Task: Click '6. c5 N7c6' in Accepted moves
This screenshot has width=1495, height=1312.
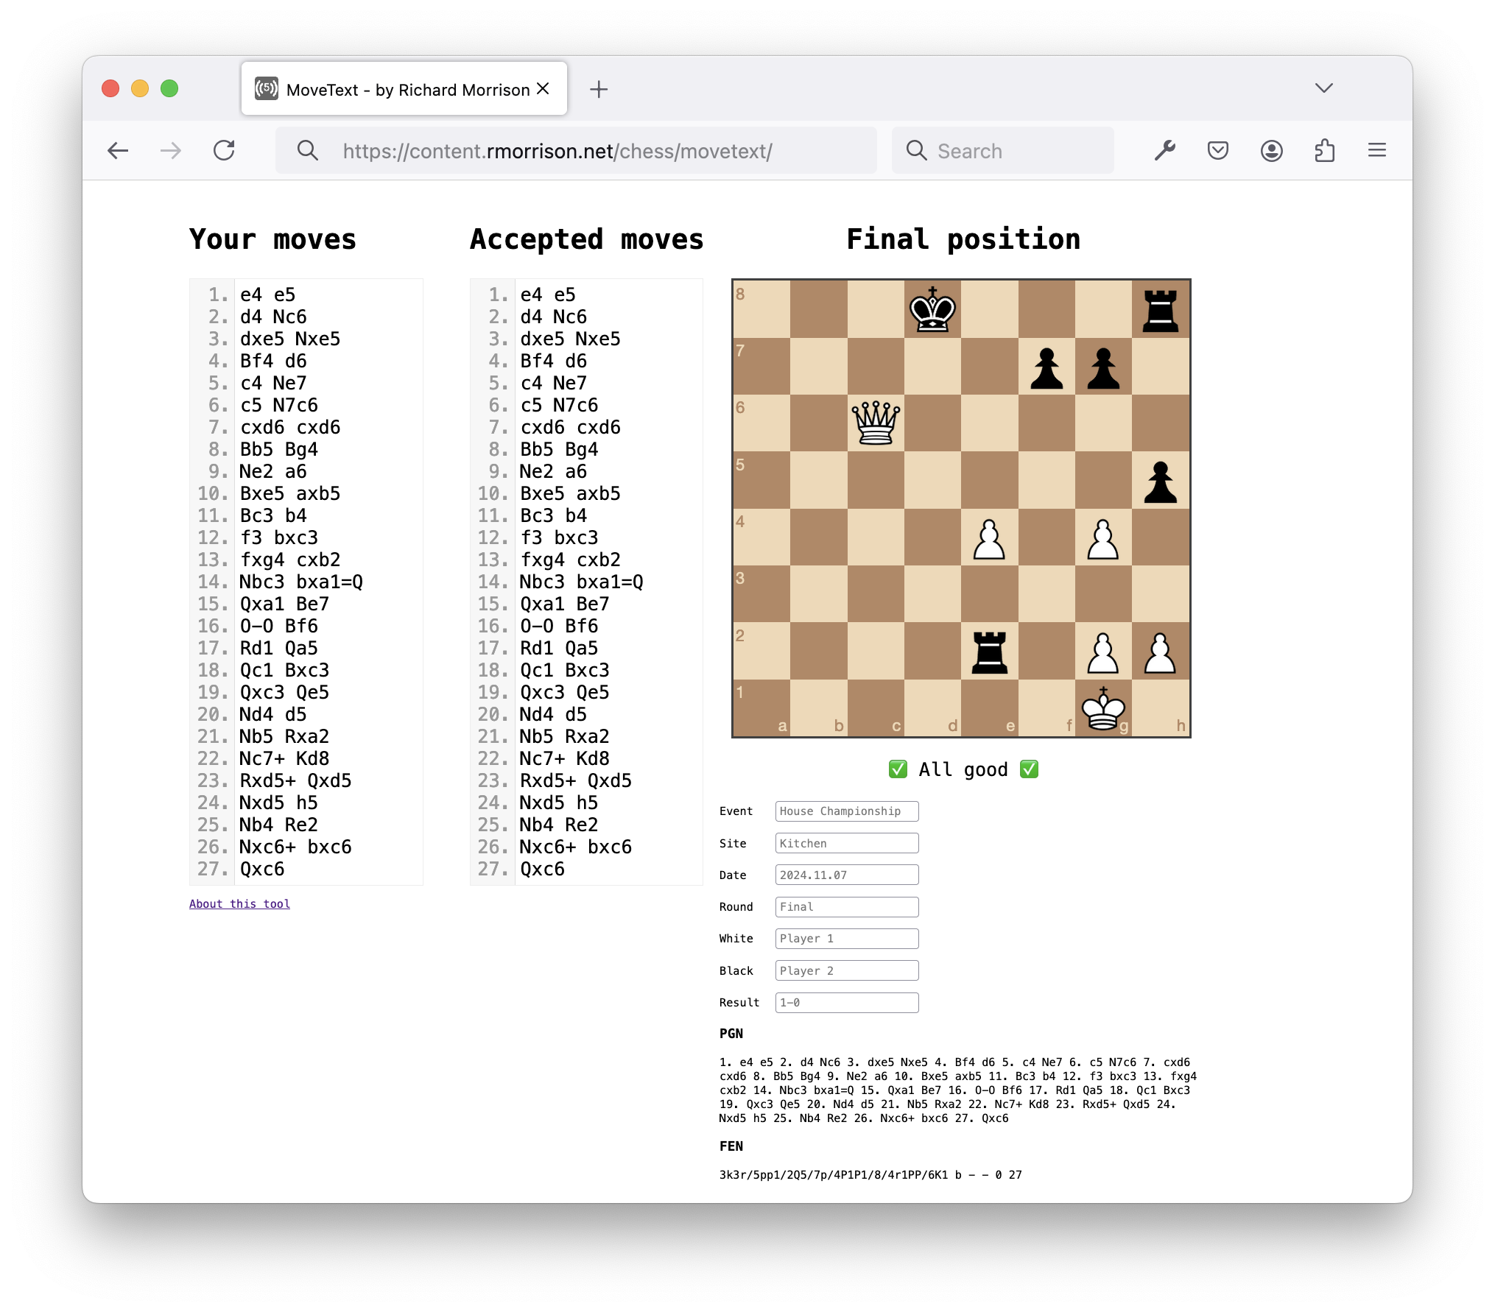Action: coord(559,405)
